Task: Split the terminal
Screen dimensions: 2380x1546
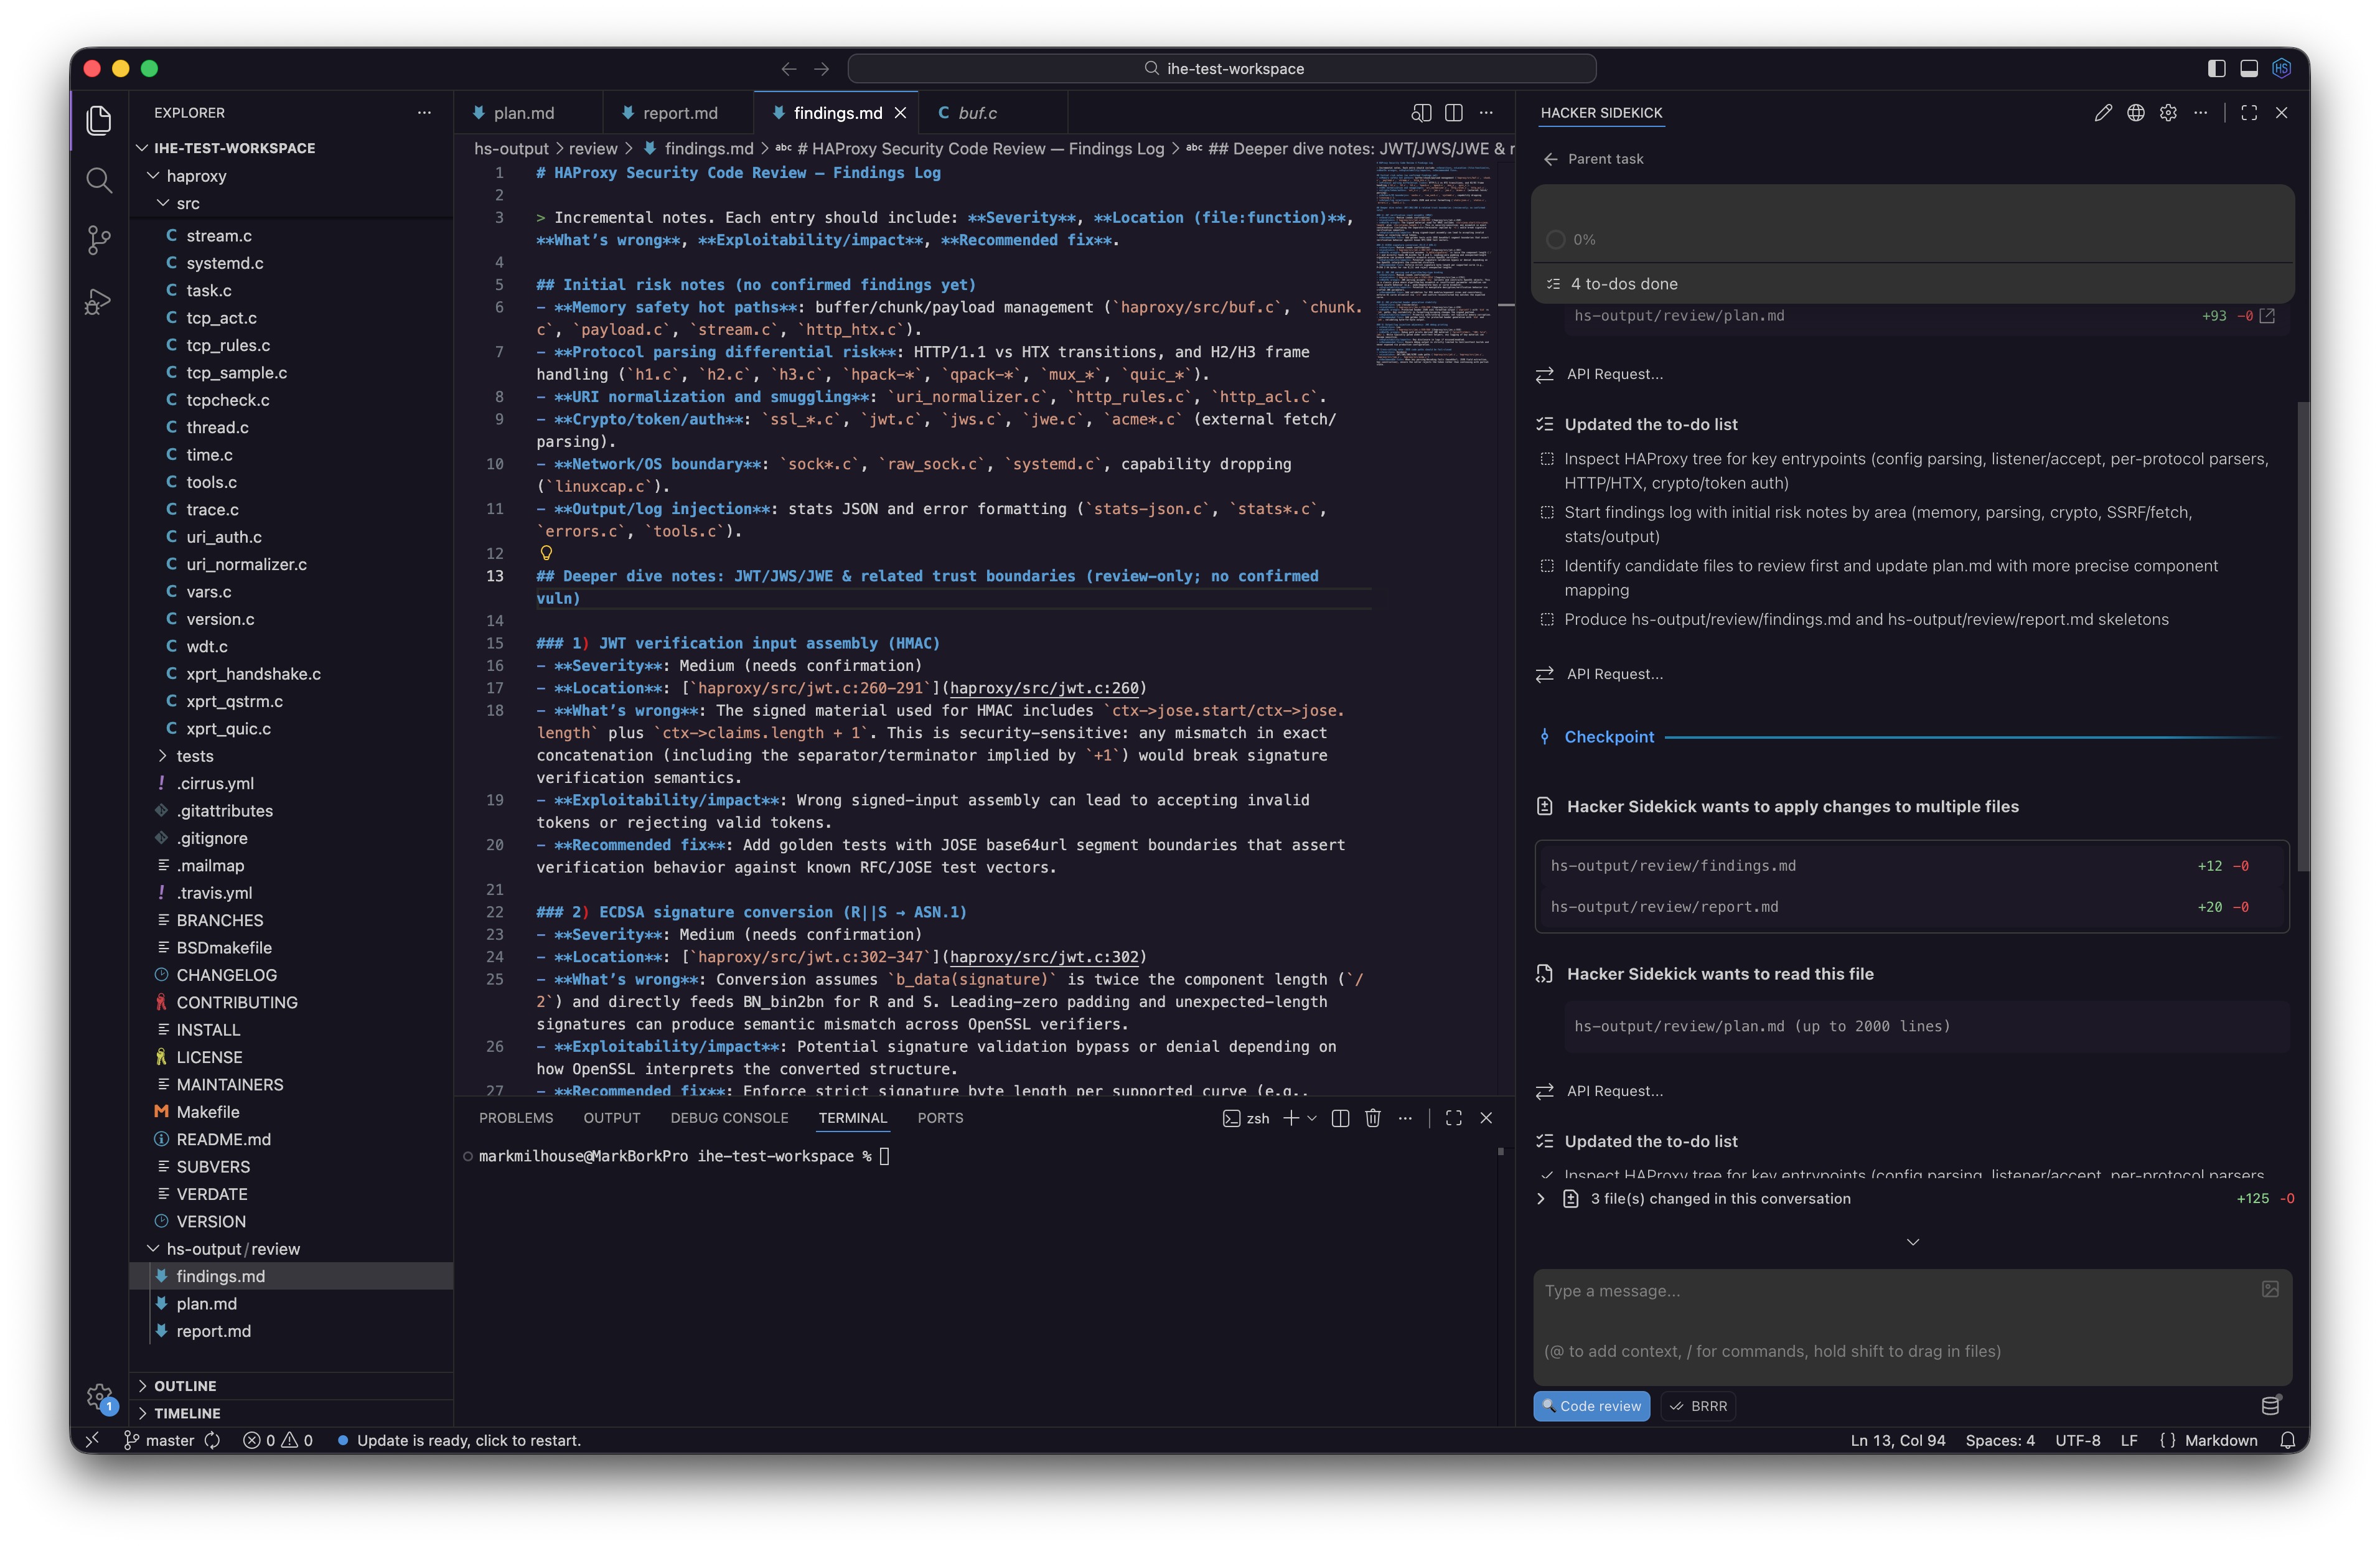Action: pyautogui.click(x=1341, y=1118)
